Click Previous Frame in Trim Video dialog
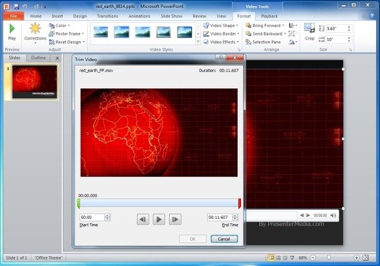The height and width of the screenshot is (266, 380). click(x=143, y=219)
